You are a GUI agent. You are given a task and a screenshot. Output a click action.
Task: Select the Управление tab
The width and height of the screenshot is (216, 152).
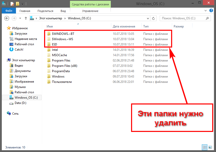(90, 11)
